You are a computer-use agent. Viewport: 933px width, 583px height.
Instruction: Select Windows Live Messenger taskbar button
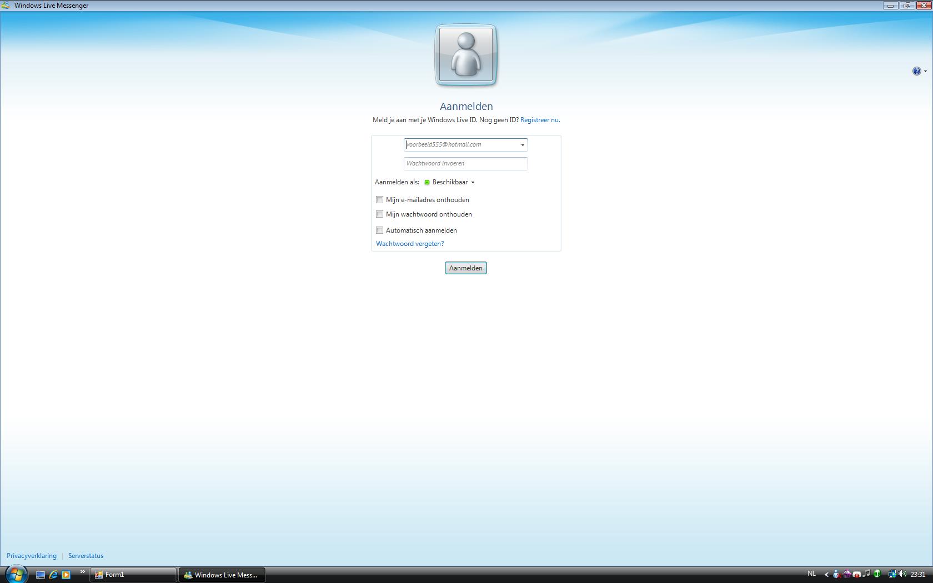tap(222, 575)
